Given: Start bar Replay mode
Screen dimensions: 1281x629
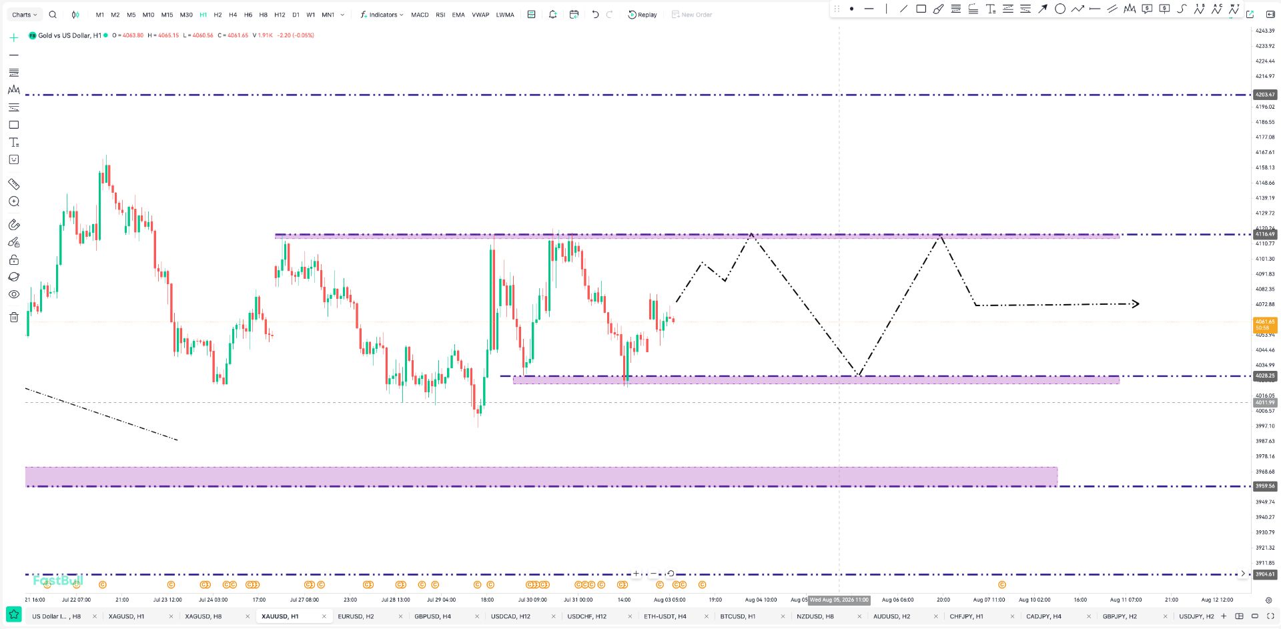Looking at the screenshot, I should [642, 15].
